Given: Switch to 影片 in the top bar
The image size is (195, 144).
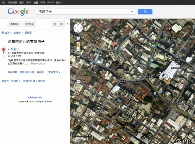Looking at the screenshot, I should tap(29, 2).
